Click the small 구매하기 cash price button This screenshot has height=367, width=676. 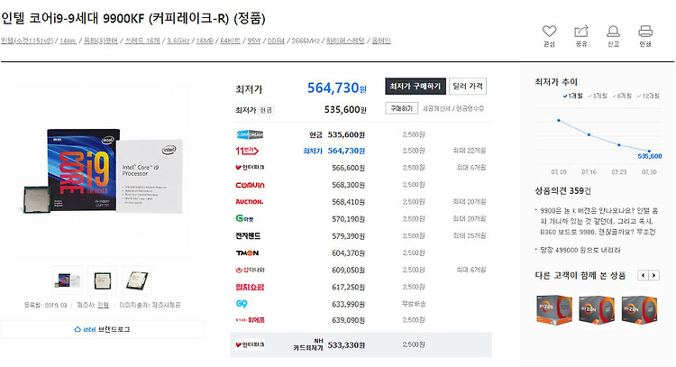[401, 109]
